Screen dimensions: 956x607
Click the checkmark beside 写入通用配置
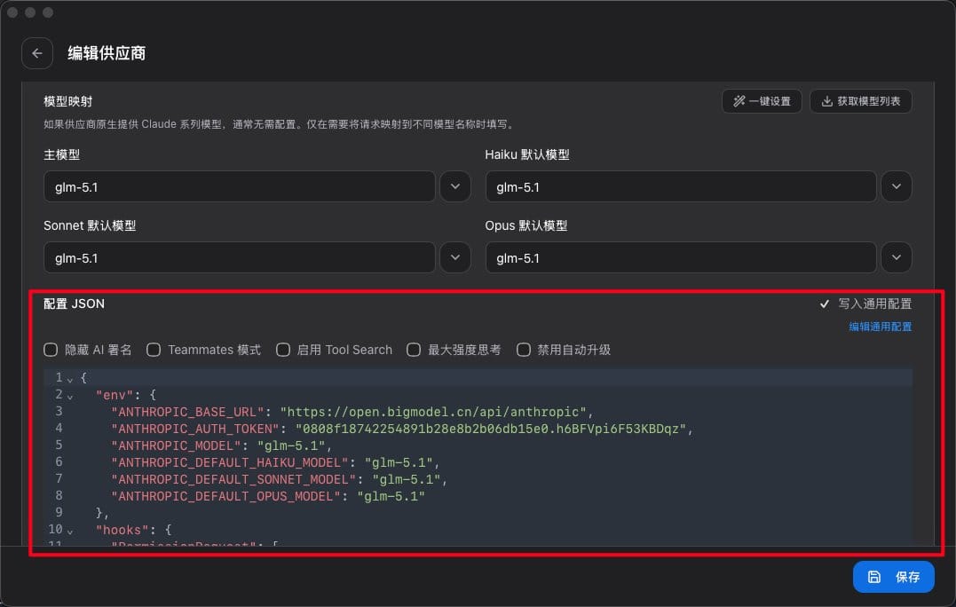(825, 303)
